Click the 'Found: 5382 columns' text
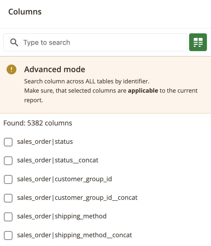Screen dimensions: 211x246 tap(38, 123)
